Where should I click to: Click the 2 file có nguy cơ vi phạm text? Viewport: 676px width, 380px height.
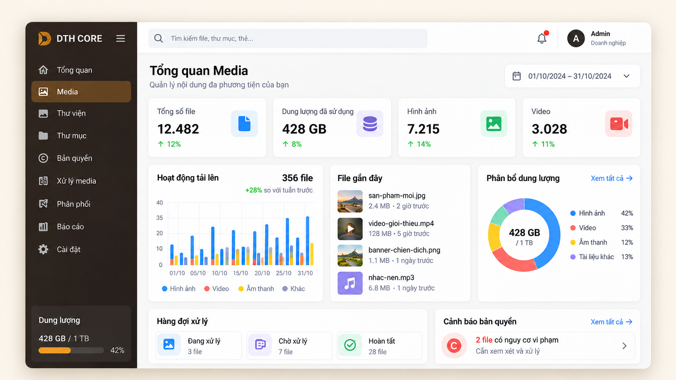(x=517, y=340)
